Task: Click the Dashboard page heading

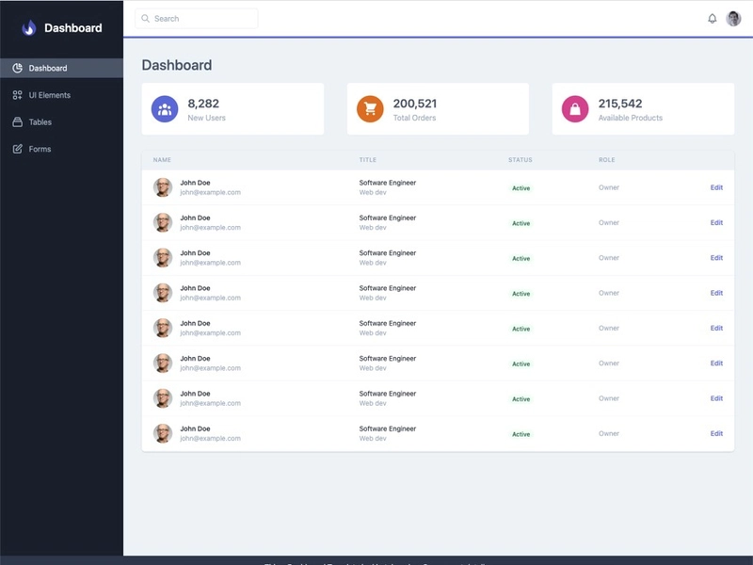Action: [x=177, y=65]
